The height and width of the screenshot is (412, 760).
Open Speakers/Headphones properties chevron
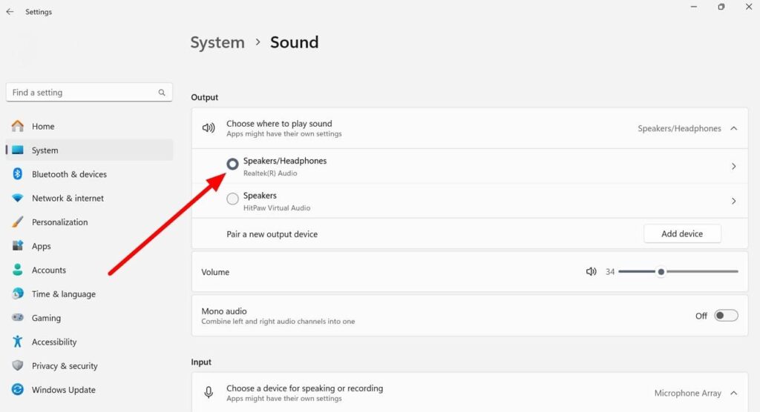pos(734,167)
